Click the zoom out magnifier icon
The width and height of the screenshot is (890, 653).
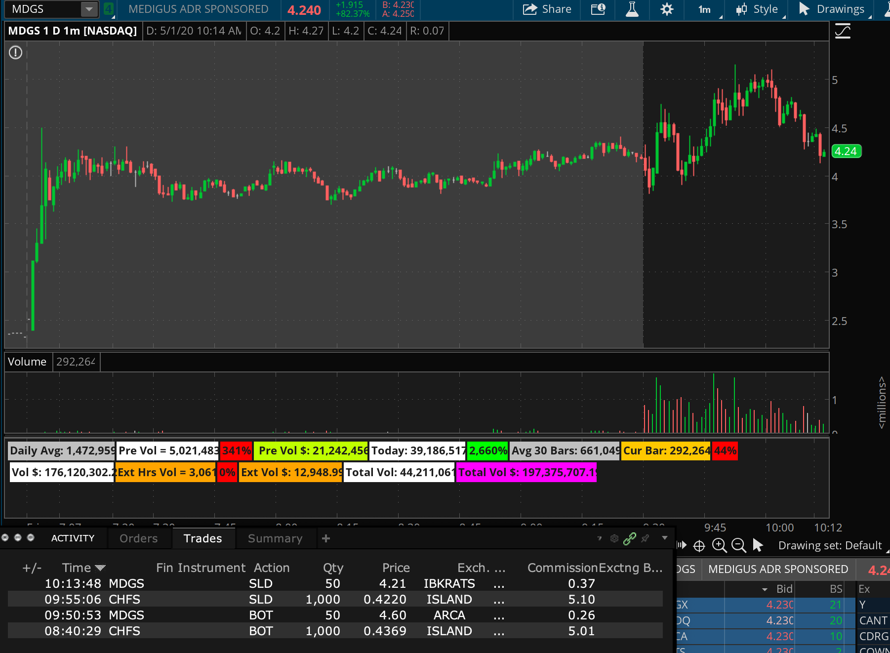738,545
